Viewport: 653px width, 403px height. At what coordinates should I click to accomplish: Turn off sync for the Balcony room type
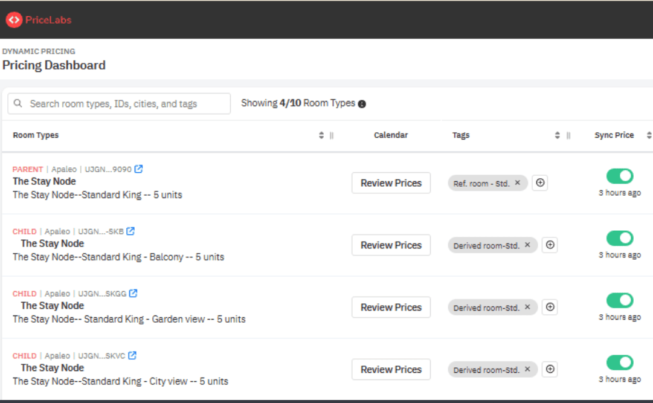pos(619,238)
